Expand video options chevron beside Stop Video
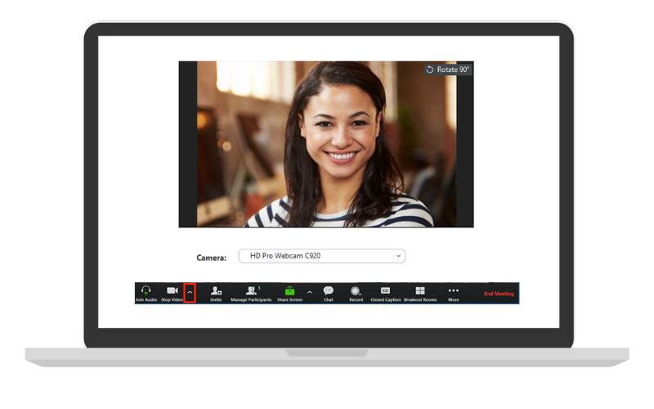The height and width of the screenshot is (409, 654). coord(190,292)
